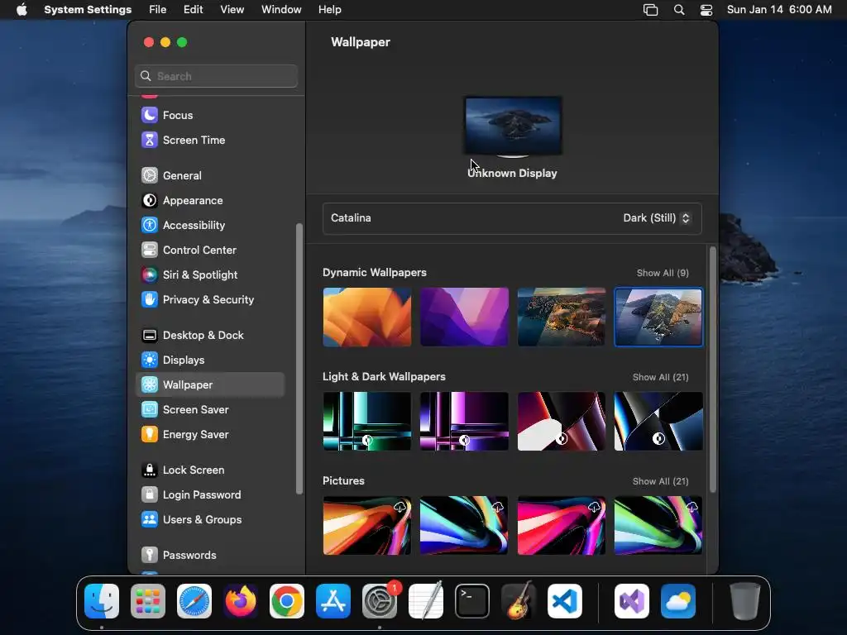Open Firefox from the Dock

pyautogui.click(x=241, y=601)
